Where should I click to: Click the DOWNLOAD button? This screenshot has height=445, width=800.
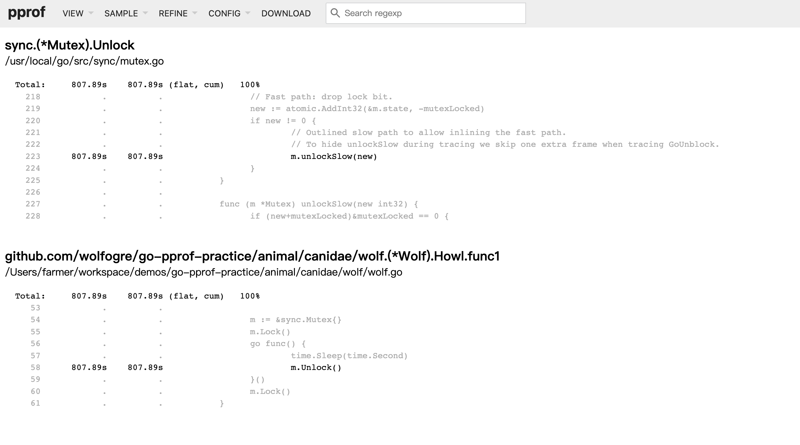pos(286,13)
